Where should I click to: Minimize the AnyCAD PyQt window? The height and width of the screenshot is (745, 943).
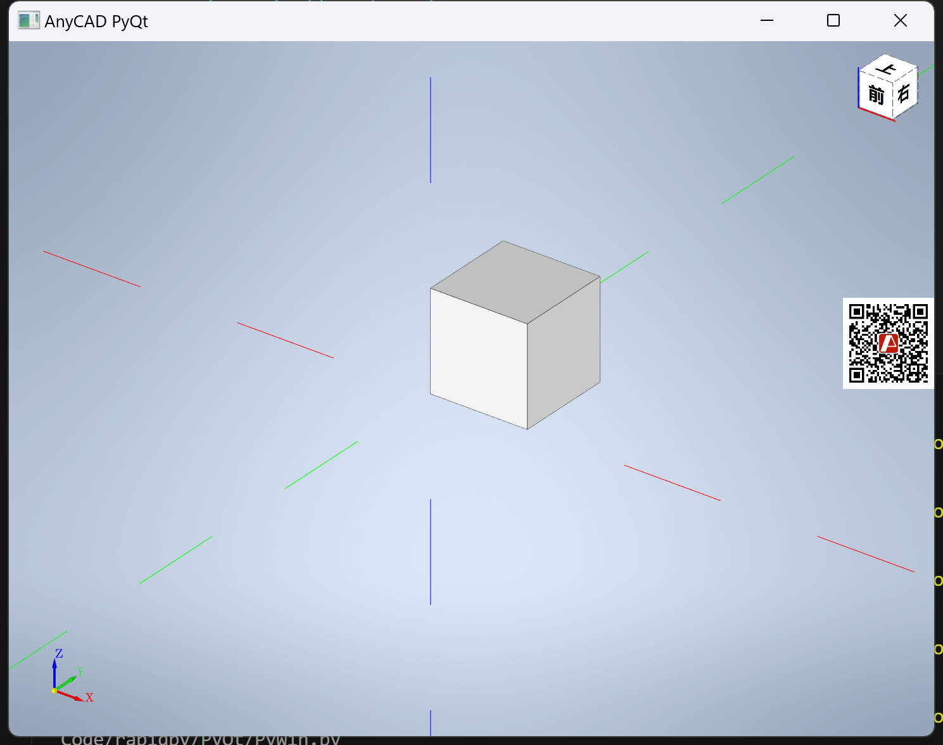point(767,21)
